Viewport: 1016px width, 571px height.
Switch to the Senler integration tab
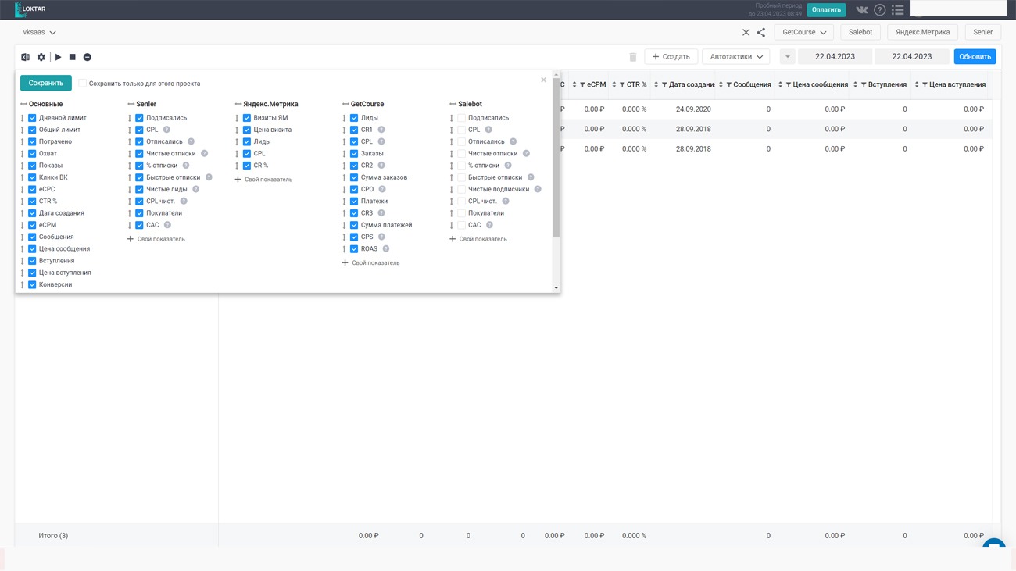click(x=982, y=33)
